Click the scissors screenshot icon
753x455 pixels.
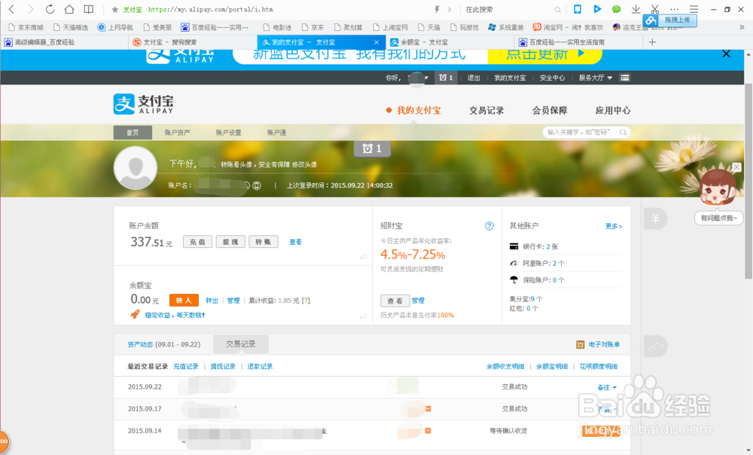[655, 9]
